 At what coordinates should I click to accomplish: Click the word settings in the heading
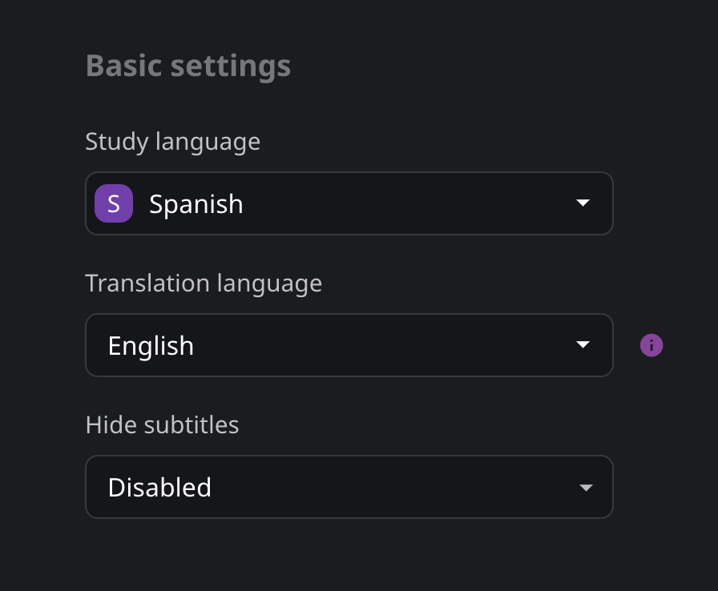point(230,66)
